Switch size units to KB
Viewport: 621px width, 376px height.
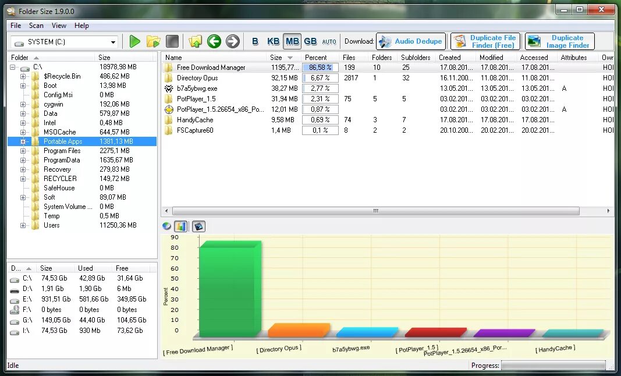point(274,41)
